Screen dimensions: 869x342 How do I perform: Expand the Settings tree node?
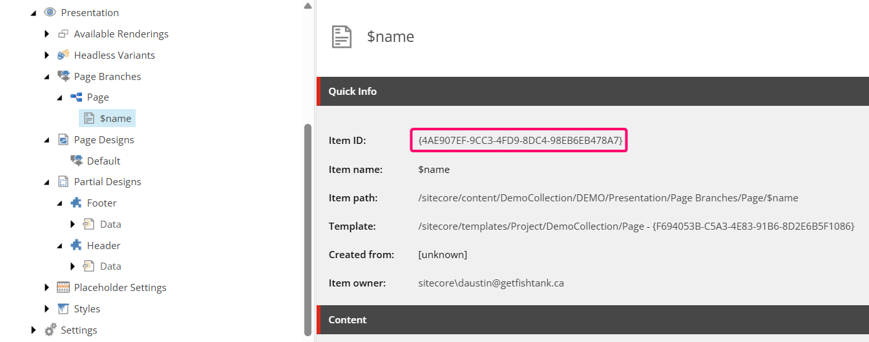pos(34,330)
